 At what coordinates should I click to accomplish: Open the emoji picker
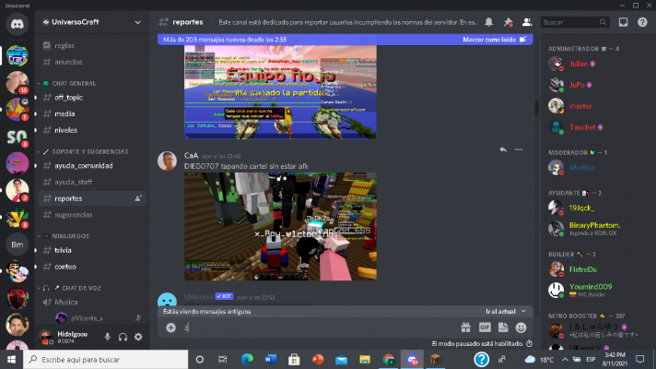point(521,327)
